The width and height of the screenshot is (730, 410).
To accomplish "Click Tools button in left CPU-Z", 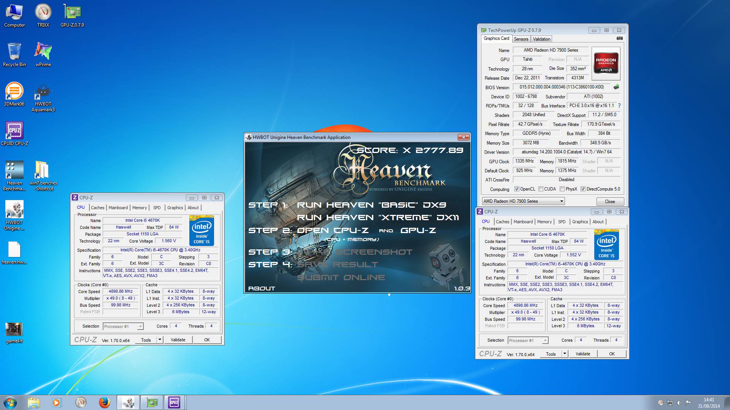I will [x=146, y=340].
